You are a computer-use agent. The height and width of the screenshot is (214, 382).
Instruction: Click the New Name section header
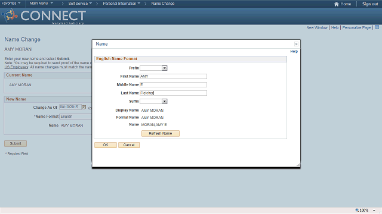tap(16, 99)
